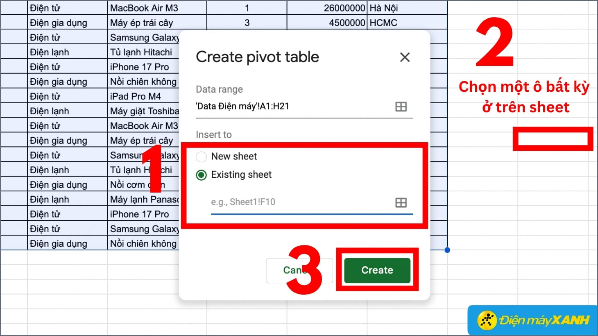This screenshot has height=336, width=598.
Task: Select cell Tủ lạnh Hitachi near dialog top
Action: click(143, 52)
